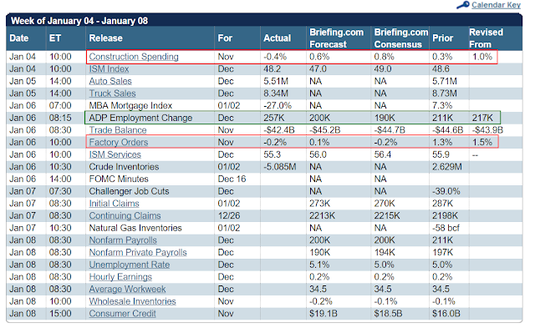Click the 257K actual for ADP Employment Change
This screenshot has width=535, height=333.
click(273, 119)
